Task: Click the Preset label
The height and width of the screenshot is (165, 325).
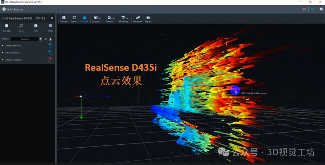Action: (5, 39)
